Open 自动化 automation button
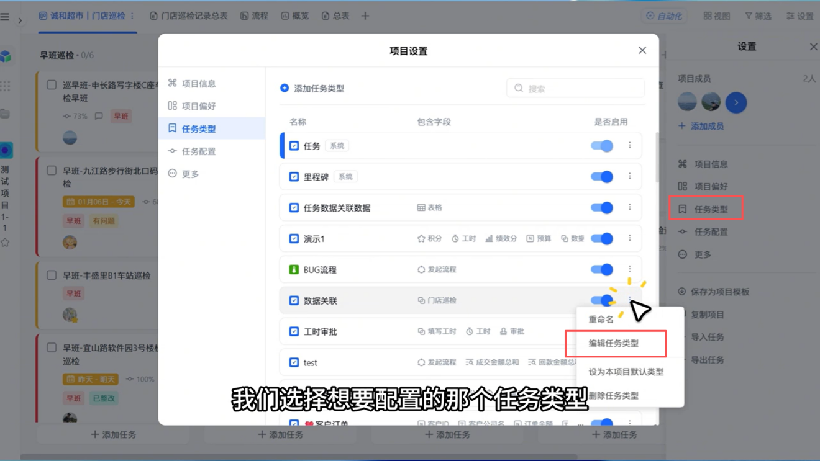 664,16
